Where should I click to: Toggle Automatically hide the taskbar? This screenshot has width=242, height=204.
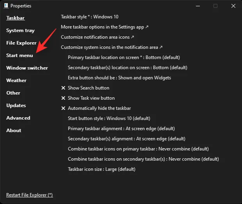96,108
